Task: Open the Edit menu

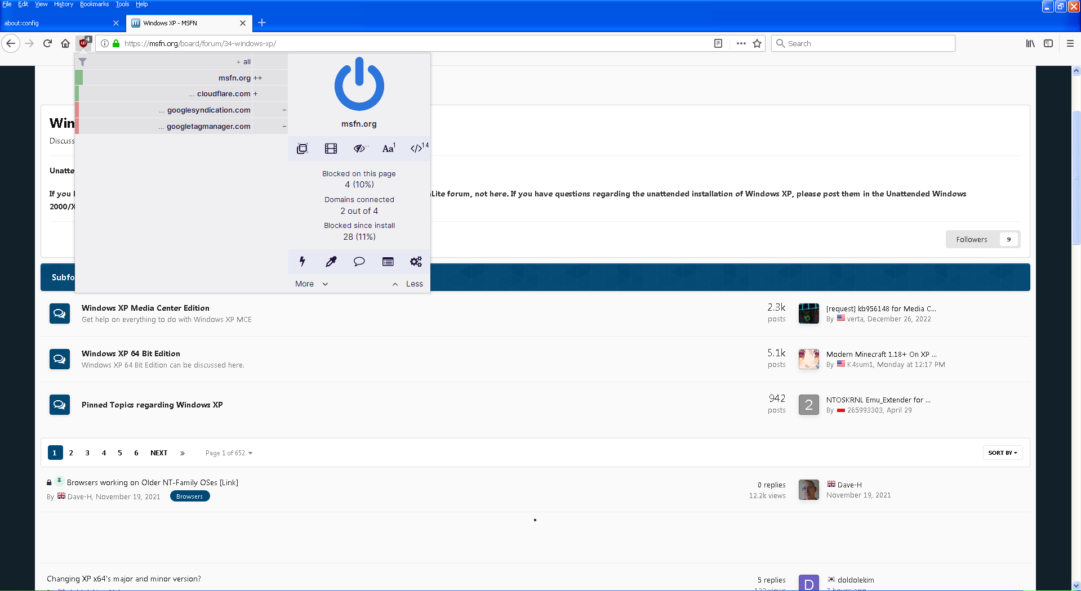Action: [x=23, y=4]
